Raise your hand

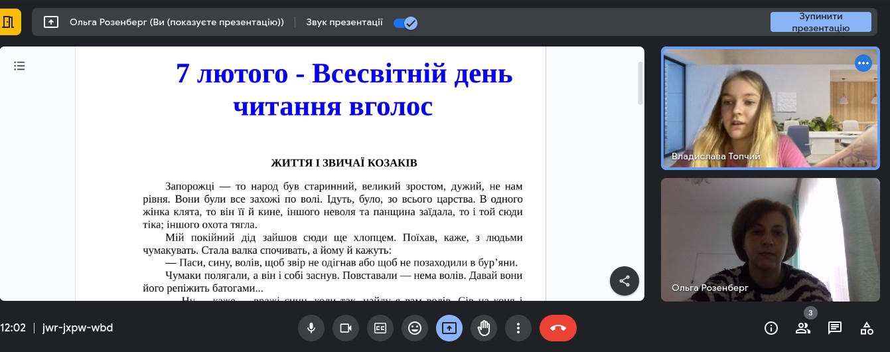pyautogui.click(x=484, y=328)
